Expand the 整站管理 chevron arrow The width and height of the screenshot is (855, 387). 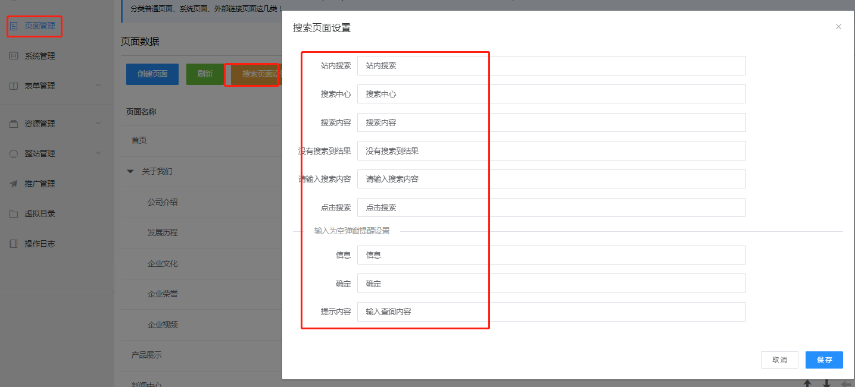(x=99, y=153)
